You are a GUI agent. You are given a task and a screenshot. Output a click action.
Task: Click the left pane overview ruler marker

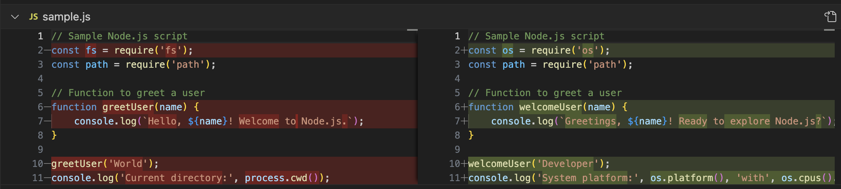412,30
